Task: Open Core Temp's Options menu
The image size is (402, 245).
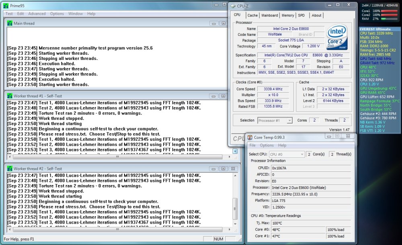Action: click(x=267, y=145)
